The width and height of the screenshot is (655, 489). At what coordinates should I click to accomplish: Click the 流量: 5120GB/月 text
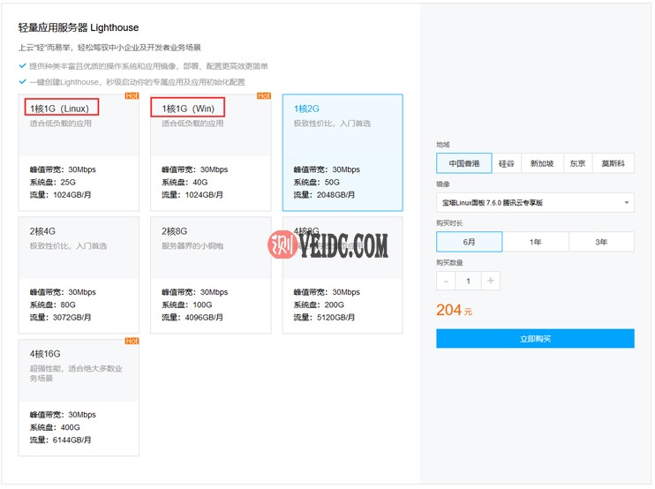click(324, 318)
